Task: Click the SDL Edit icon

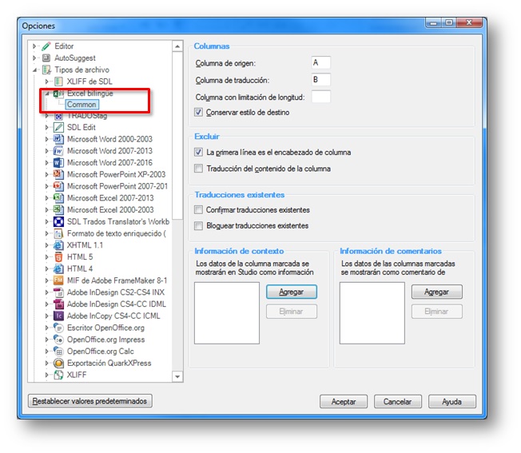Action: coord(58,127)
